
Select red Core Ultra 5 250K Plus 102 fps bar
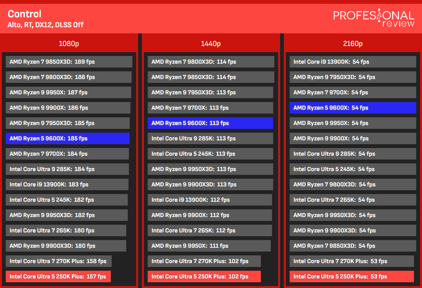click(204, 276)
